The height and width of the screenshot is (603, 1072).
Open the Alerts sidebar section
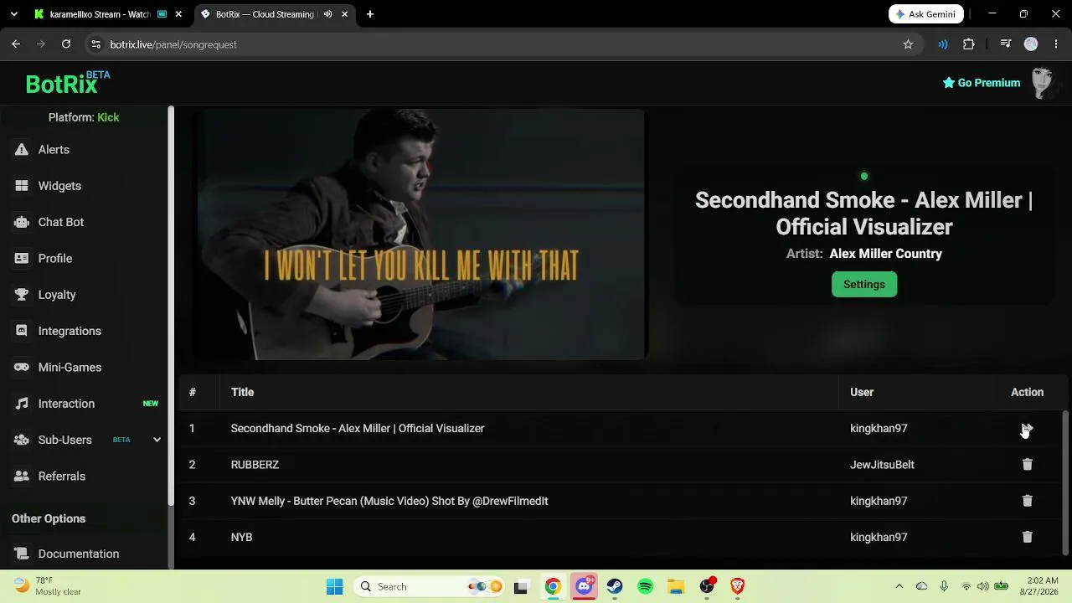click(54, 150)
